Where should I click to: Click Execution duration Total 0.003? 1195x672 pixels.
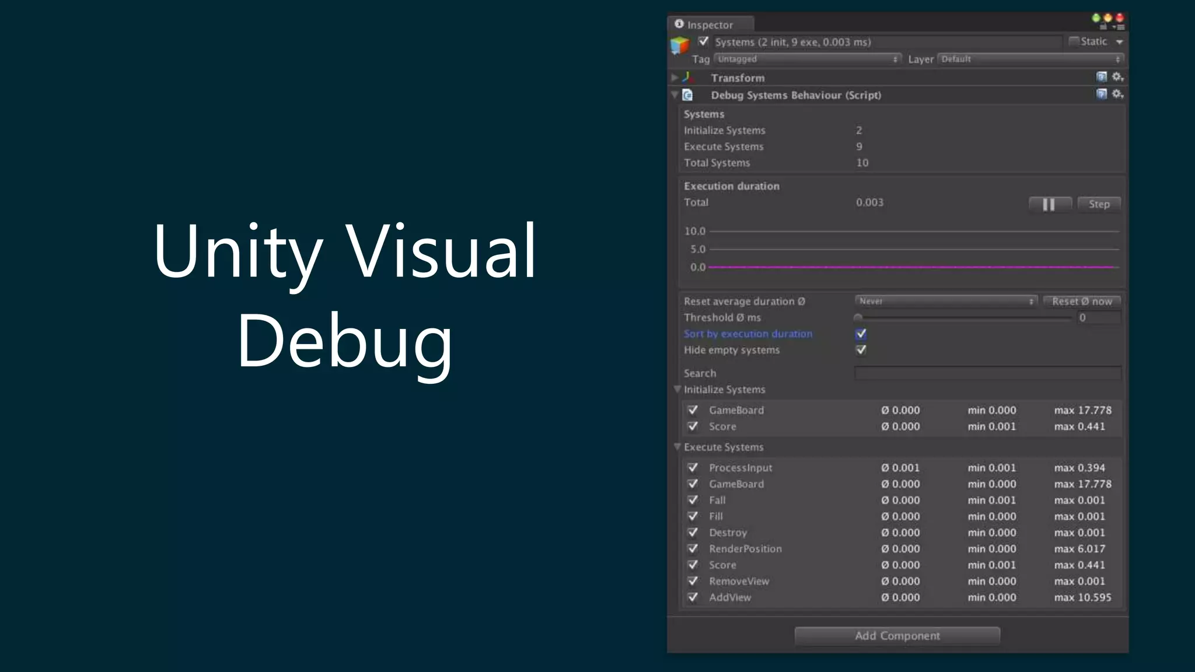(870, 202)
